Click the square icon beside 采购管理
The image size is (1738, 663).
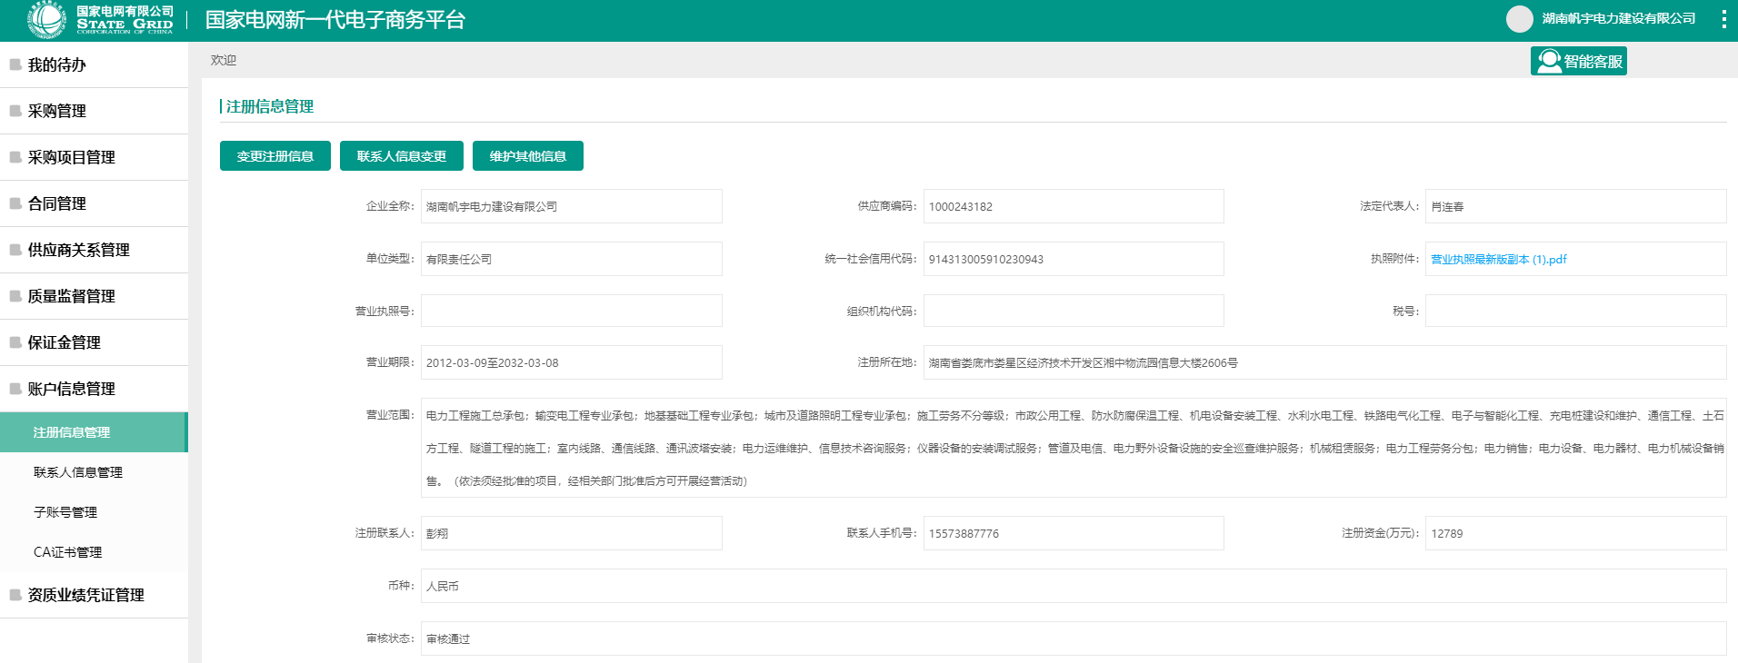(15, 111)
